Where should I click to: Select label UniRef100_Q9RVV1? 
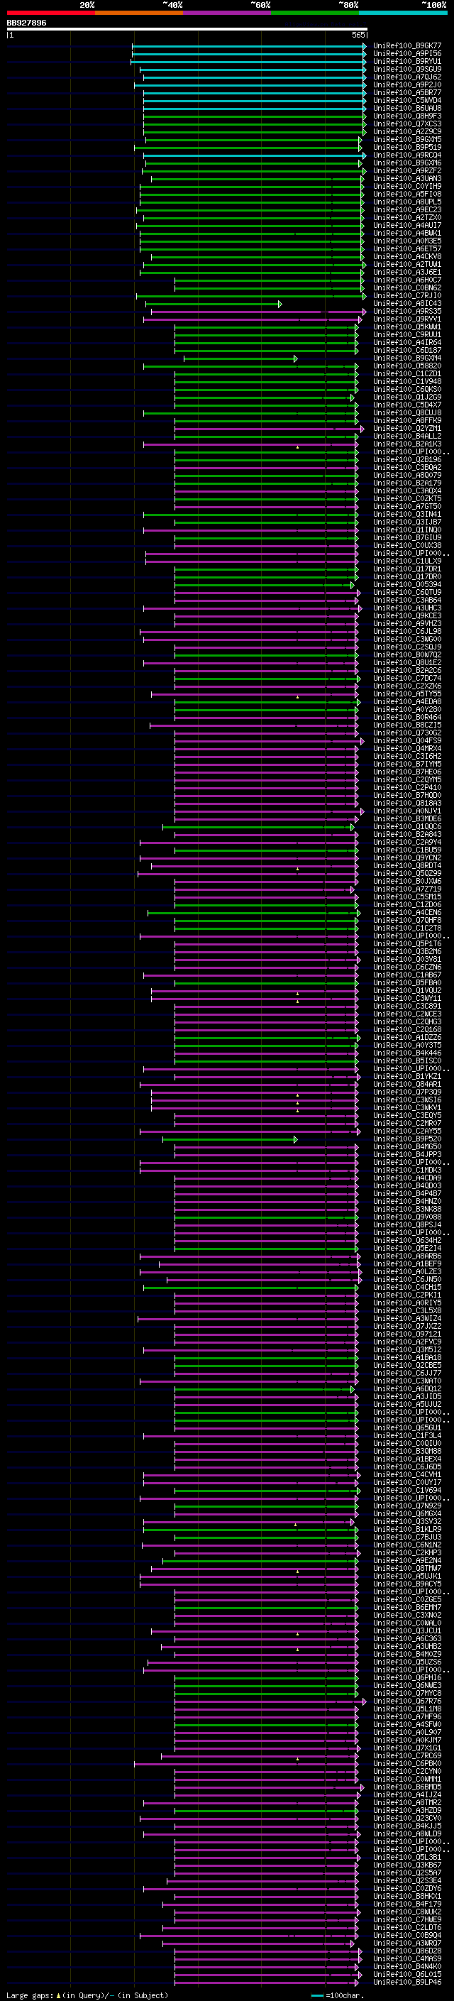pyautogui.click(x=407, y=319)
